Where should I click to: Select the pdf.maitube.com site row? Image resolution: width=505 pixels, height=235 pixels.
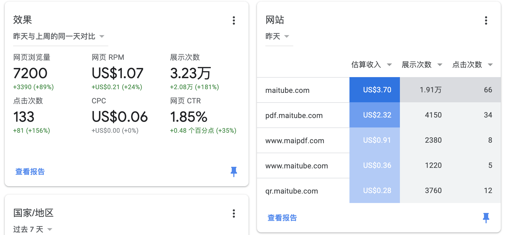[294, 115]
